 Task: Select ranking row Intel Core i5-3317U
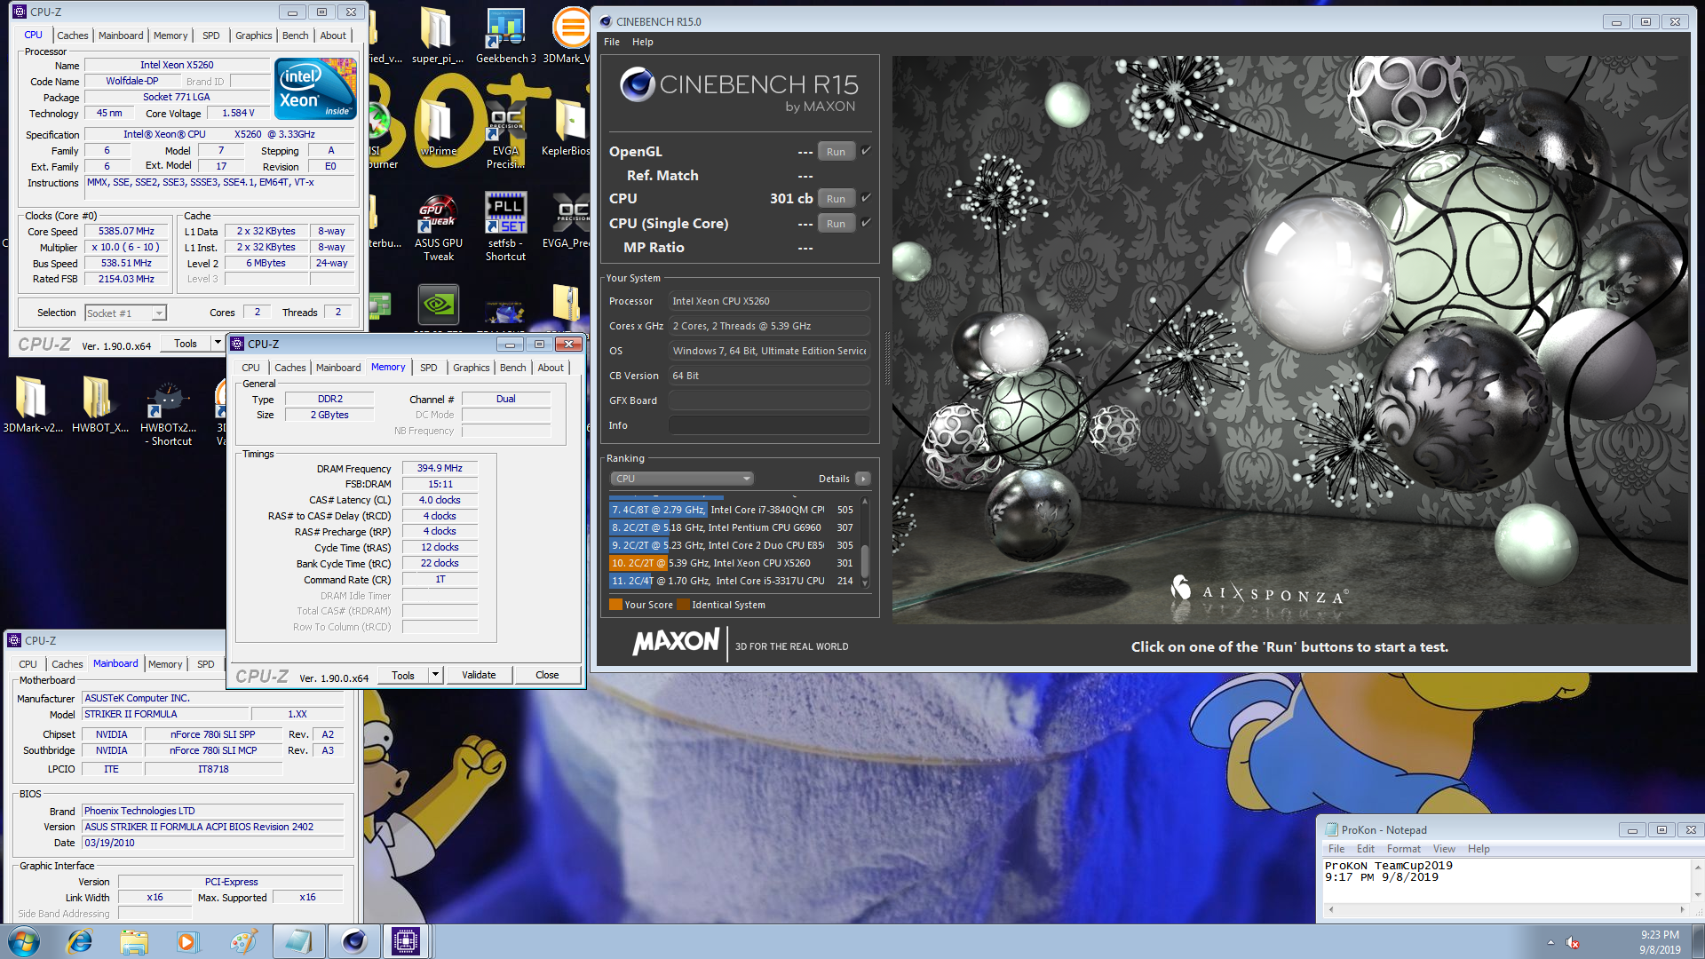733,581
